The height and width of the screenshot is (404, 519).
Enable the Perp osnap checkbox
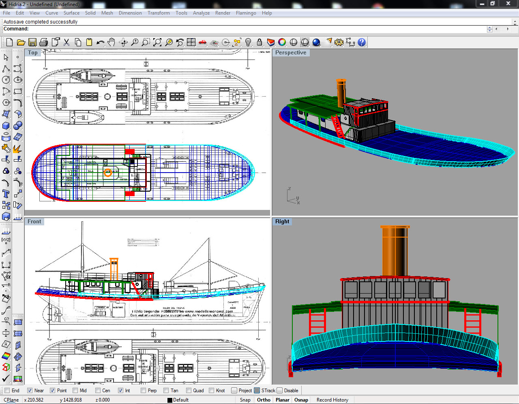coord(143,391)
